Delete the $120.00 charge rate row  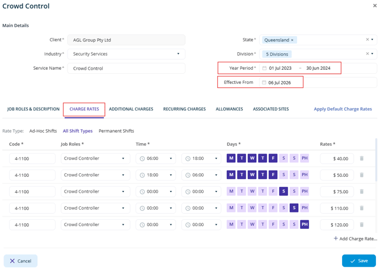(362, 225)
